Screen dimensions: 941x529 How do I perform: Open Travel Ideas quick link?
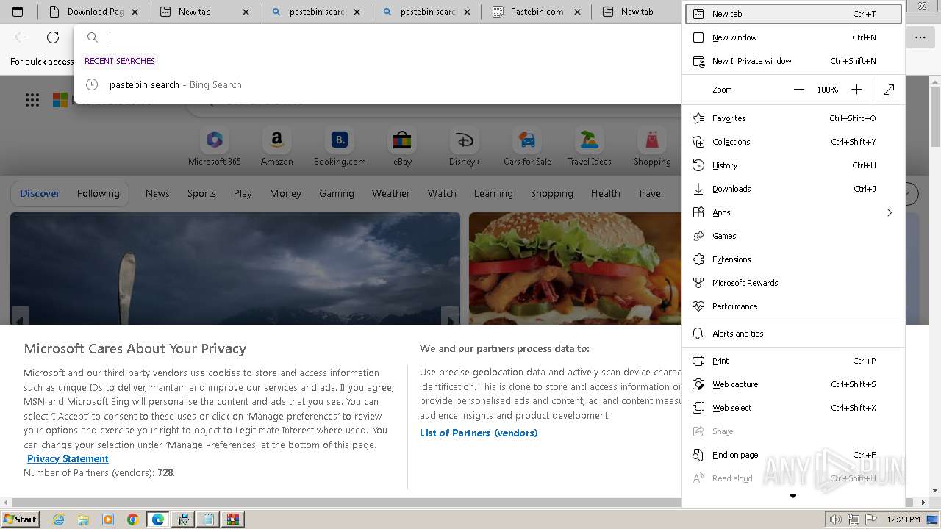point(589,147)
